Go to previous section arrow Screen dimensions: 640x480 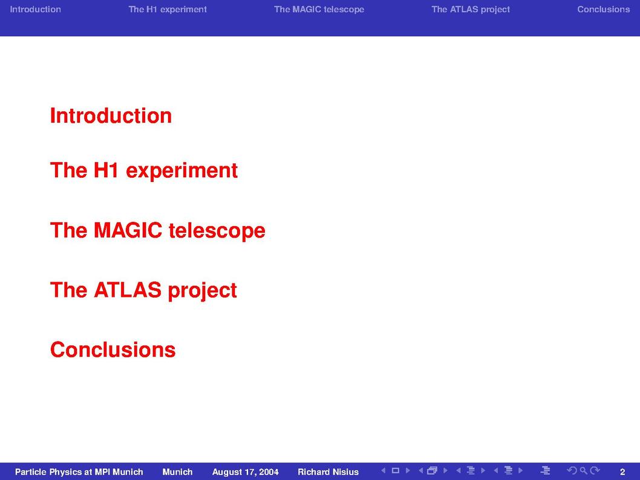pyautogui.click(x=496, y=470)
